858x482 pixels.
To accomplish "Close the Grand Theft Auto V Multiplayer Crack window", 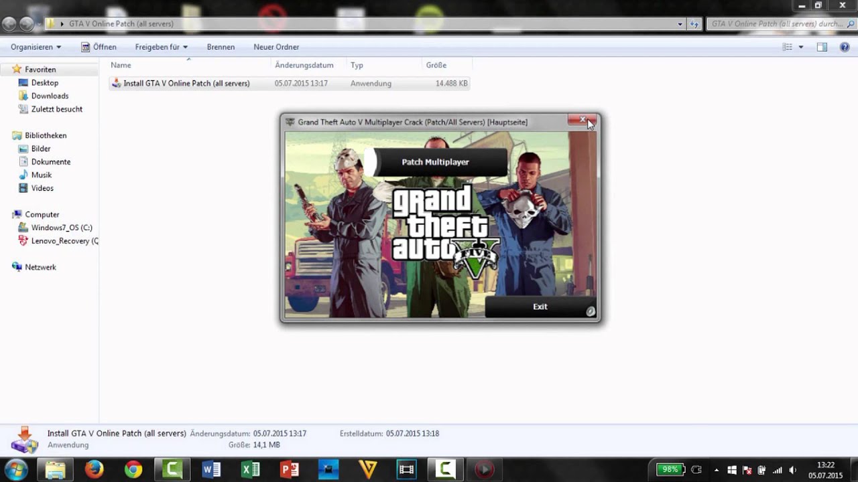I will tap(582, 120).
